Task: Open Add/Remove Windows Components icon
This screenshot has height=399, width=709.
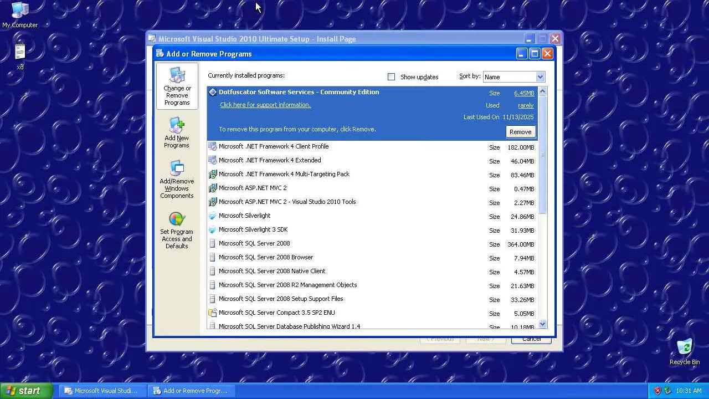Action: point(177,180)
